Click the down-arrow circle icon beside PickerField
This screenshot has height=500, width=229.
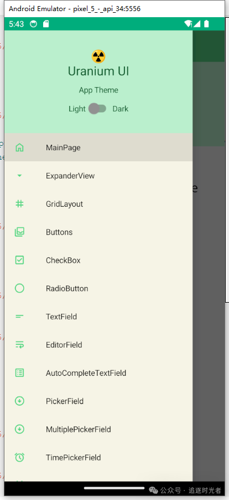(x=20, y=401)
